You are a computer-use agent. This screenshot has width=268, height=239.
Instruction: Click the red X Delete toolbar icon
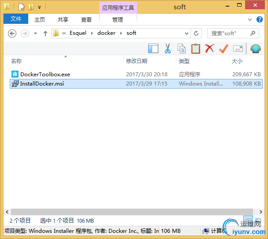pyautogui.click(x=209, y=49)
